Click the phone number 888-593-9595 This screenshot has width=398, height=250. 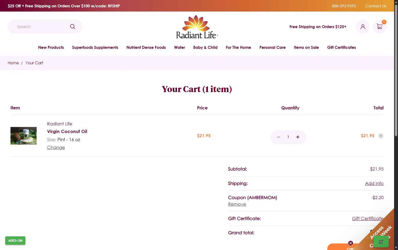coord(344,6)
